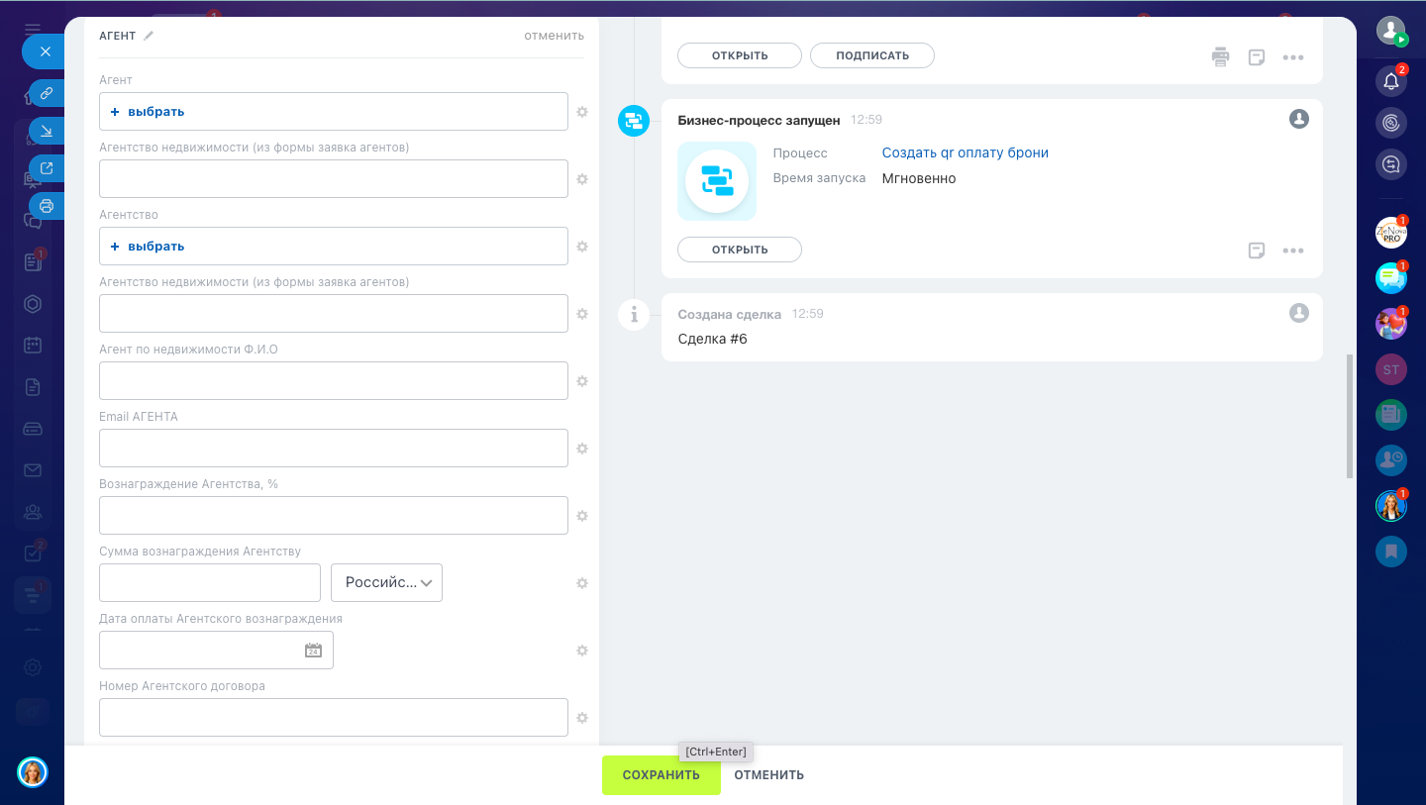
Task: Focus the Агент по недвижимости Ф.И.О input
Action: point(334,381)
